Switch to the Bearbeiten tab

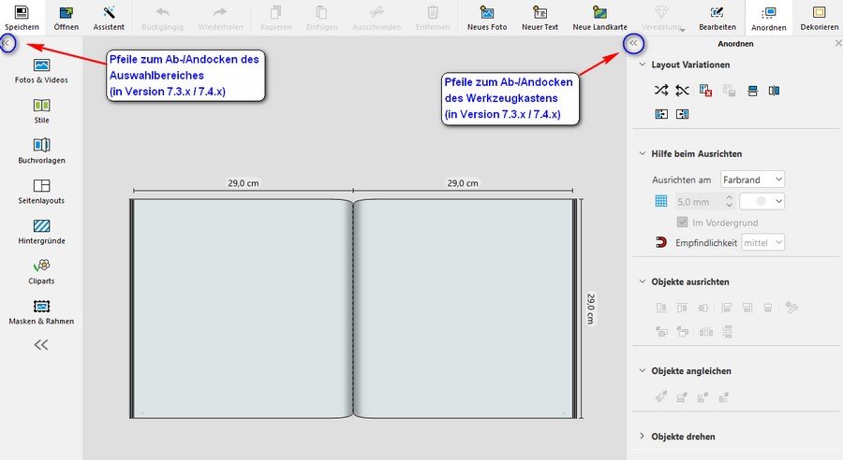717,16
